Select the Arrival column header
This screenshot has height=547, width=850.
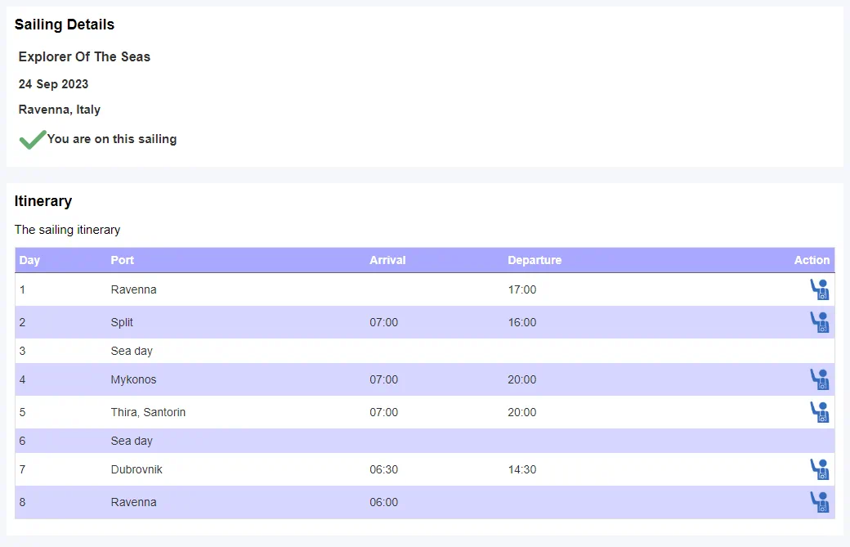click(x=387, y=260)
